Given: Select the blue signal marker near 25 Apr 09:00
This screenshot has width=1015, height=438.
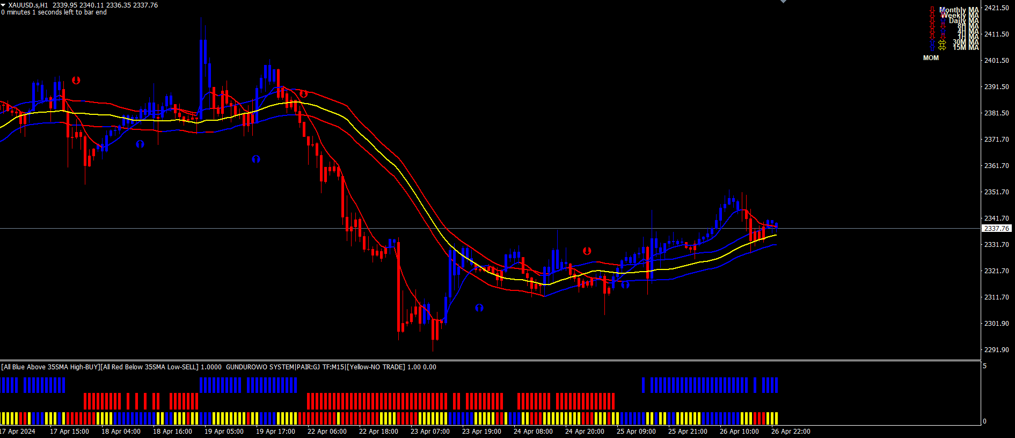Looking at the screenshot, I should [625, 284].
